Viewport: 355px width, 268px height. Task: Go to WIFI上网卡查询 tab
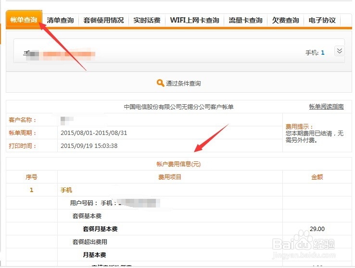pyautogui.click(x=194, y=20)
